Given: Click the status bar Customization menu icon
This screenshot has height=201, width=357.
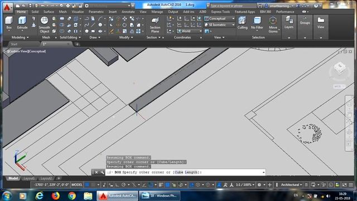Looking at the screenshot, I should pos(351,185).
